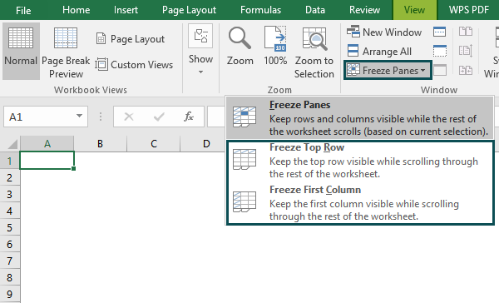Select row 7 header
Viewport: 499px width, 303px height.
9,261
